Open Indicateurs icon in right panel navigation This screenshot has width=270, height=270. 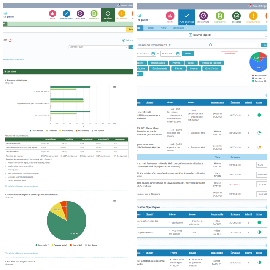[x=203, y=16]
